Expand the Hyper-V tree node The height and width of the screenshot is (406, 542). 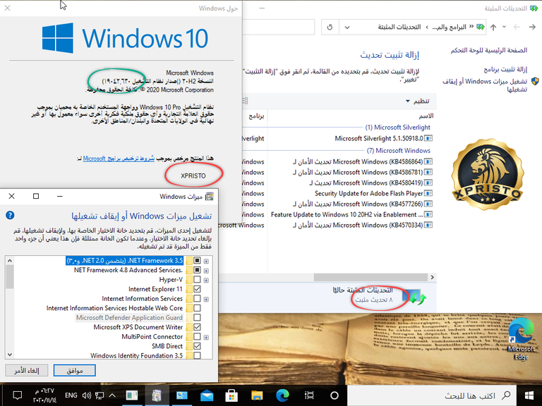tap(206, 280)
